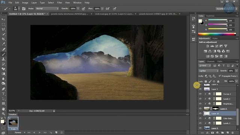The image size is (240, 135).
Task: Click the foreground color swatch in Color panel
Action: (200, 21)
